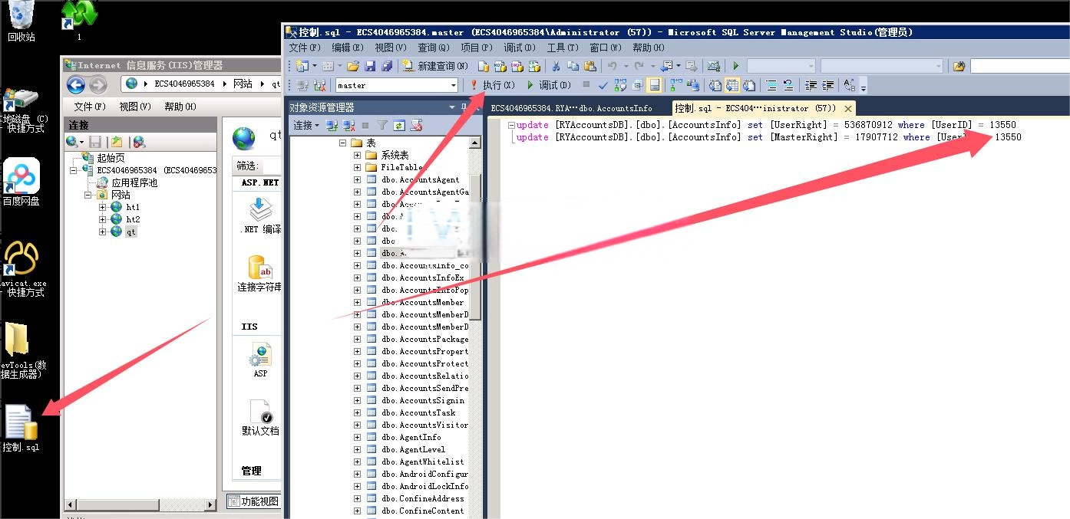The width and height of the screenshot is (1070, 519).
Task: Open the 窗口(W) menu in SSMS
Action: pyautogui.click(x=606, y=48)
